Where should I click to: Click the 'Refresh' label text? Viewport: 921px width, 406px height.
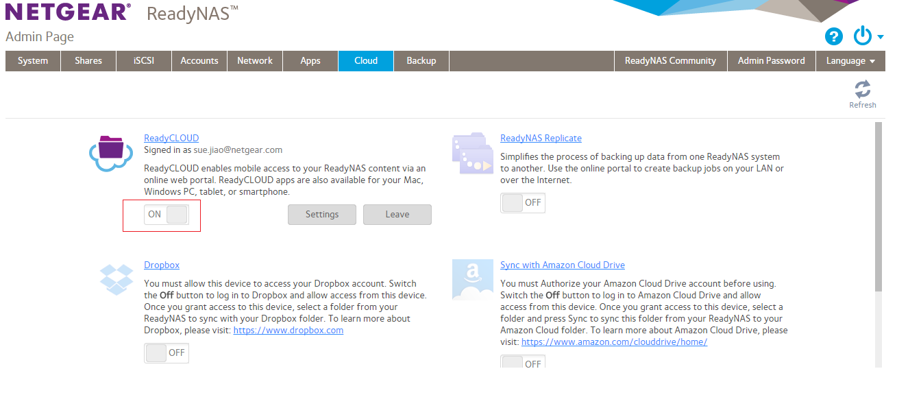pos(863,105)
